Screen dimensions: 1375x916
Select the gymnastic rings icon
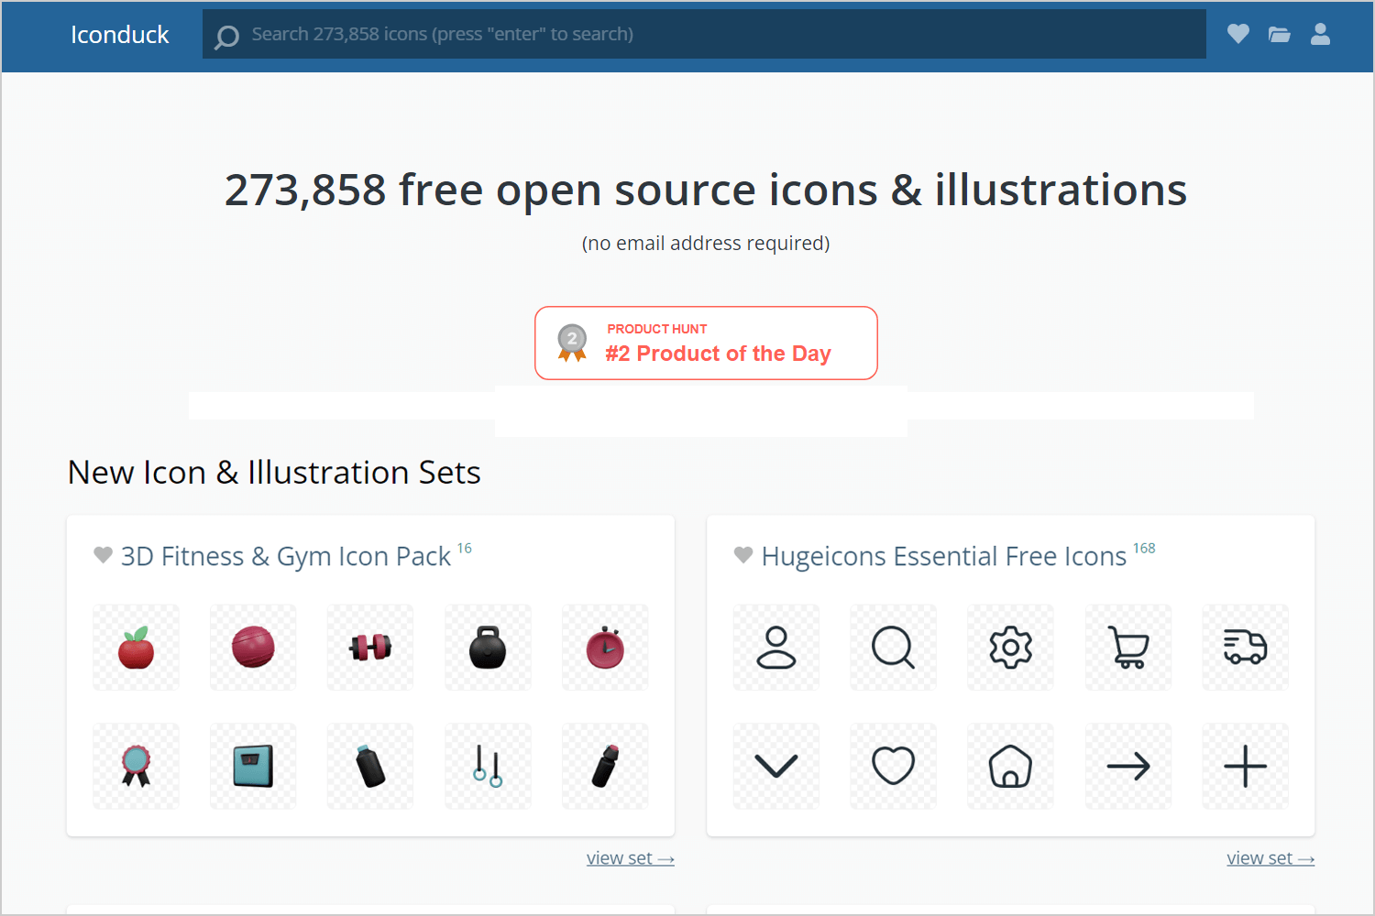(x=488, y=766)
